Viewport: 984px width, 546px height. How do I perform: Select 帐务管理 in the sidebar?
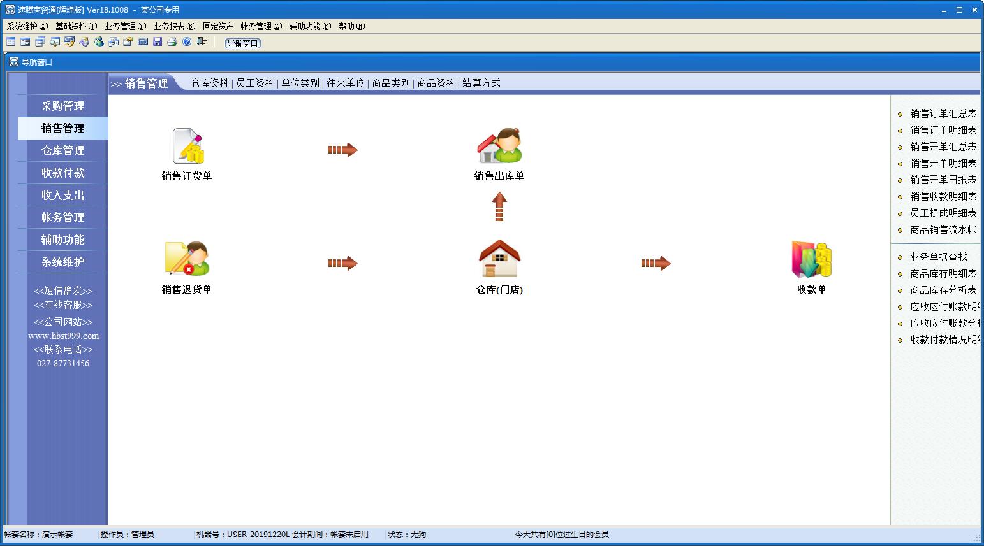63,217
